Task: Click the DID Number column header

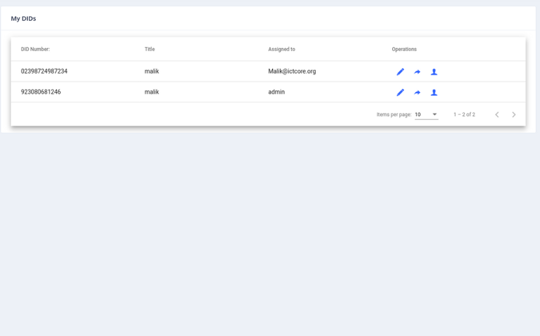Action: point(36,49)
